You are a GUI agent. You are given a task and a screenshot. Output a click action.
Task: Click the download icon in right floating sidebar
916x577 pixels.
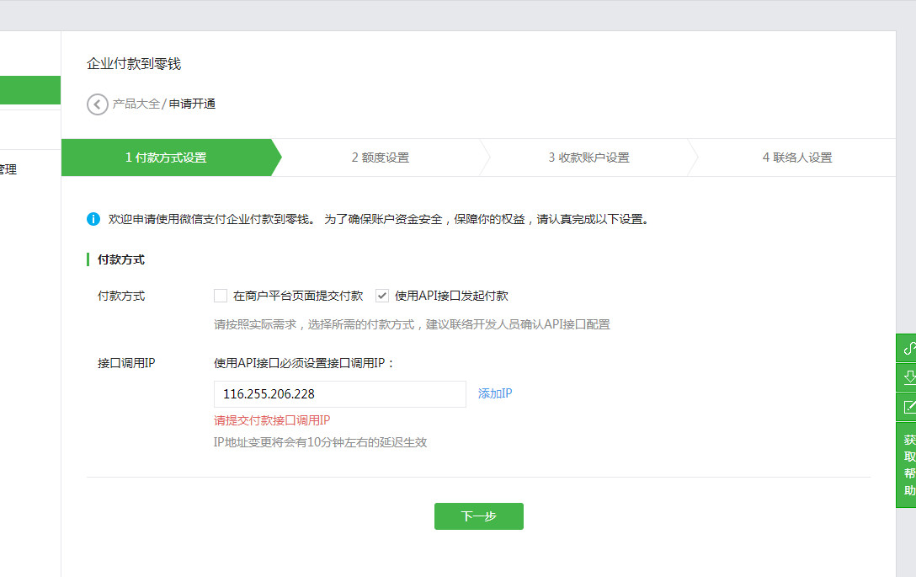pyautogui.click(x=908, y=377)
